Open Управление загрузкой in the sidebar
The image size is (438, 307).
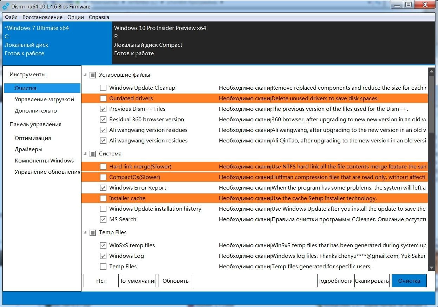(44, 100)
